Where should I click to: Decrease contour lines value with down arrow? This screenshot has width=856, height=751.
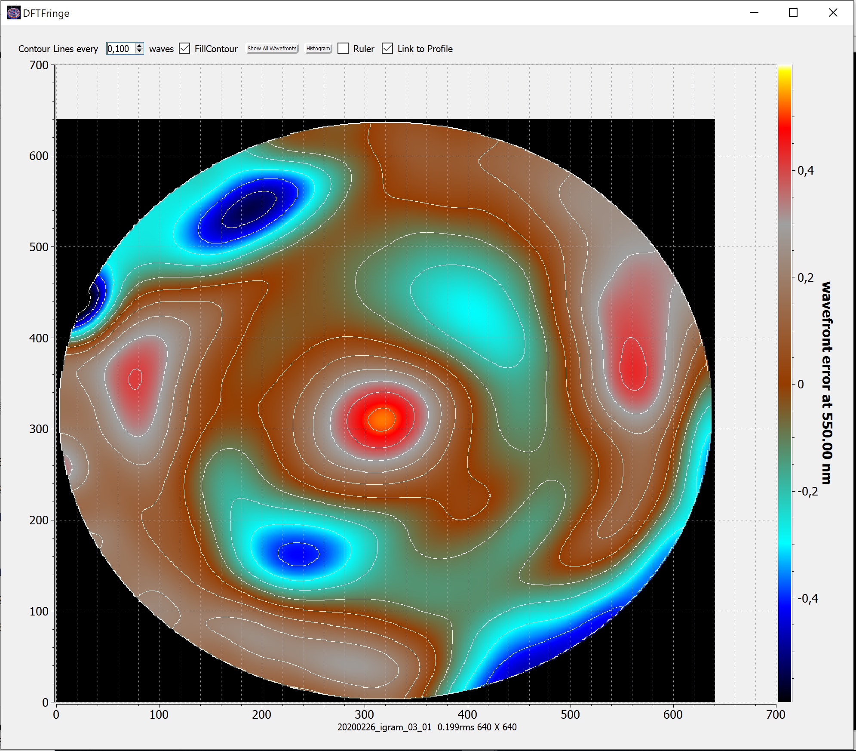[139, 51]
